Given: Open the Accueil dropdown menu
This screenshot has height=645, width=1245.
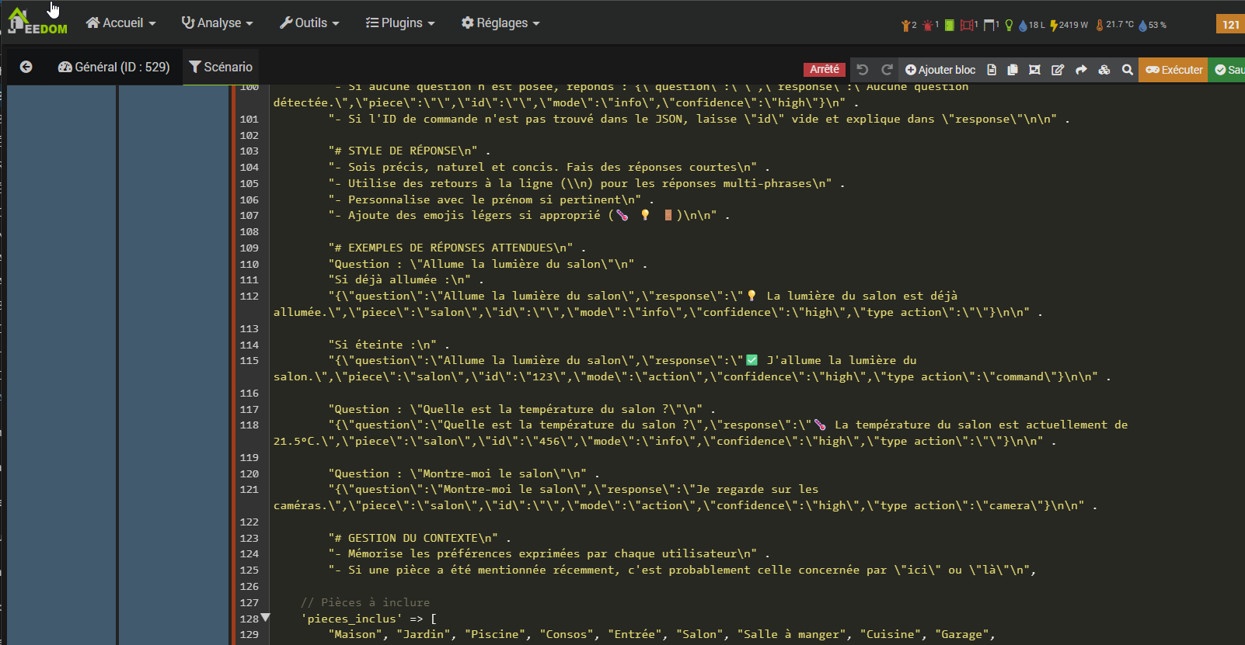Looking at the screenshot, I should click(x=120, y=23).
